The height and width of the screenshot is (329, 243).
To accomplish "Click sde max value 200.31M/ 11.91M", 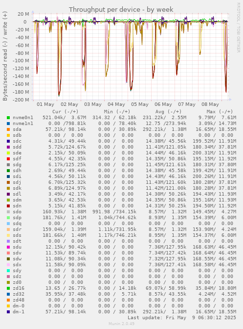I will [214, 153].
